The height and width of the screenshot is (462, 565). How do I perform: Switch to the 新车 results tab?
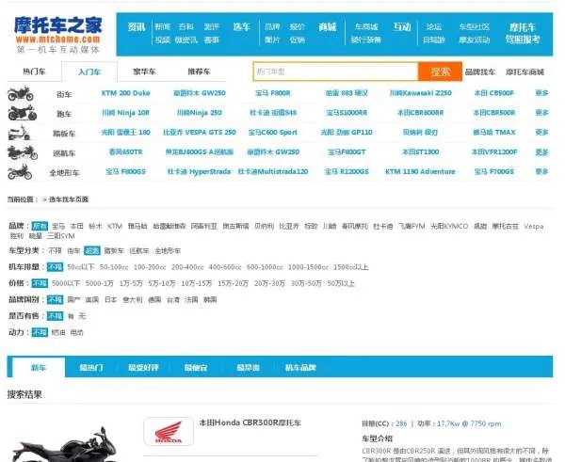[39, 367]
